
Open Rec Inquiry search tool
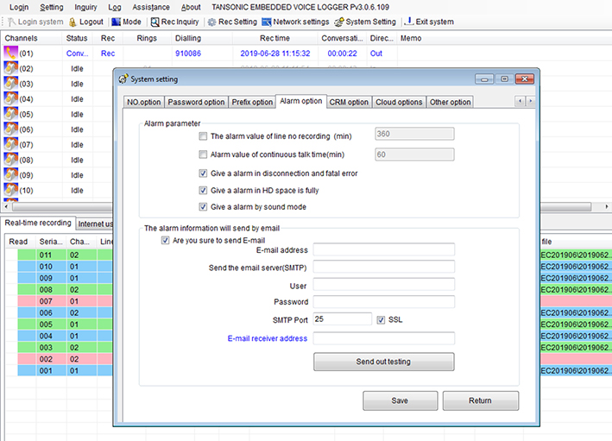[155, 22]
